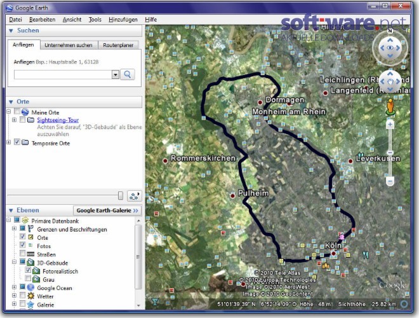
Task: Click the tour play button beside the slider
Action: [134, 196]
